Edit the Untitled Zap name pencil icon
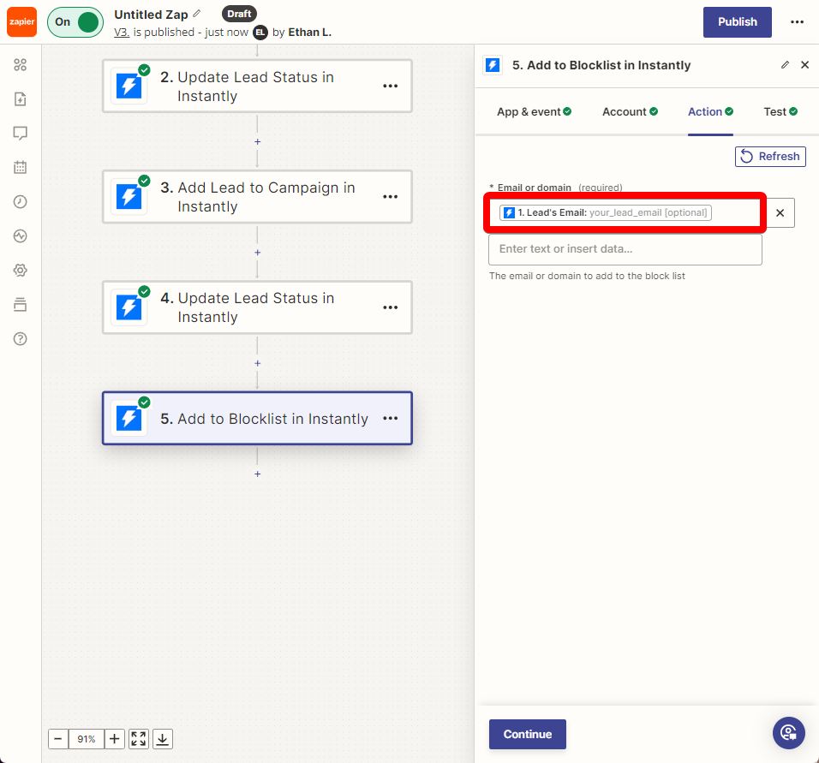Screen dimensions: 819x763 click(x=197, y=14)
